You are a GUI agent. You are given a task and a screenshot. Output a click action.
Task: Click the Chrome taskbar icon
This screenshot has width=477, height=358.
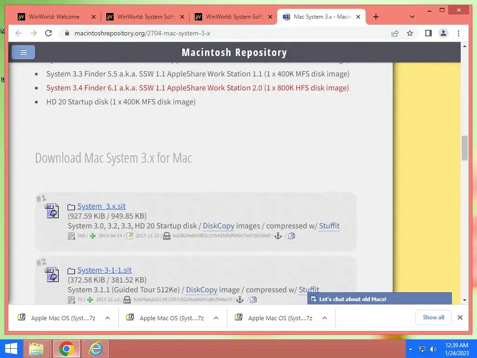click(67, 349)
